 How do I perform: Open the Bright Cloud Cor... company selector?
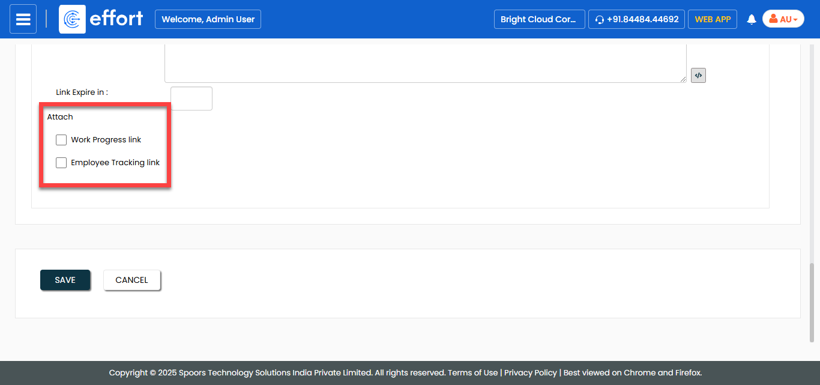pos(538,19)
